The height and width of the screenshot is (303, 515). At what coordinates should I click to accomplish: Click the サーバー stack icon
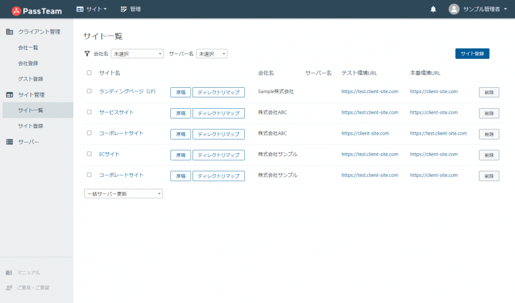coord(9,142)
